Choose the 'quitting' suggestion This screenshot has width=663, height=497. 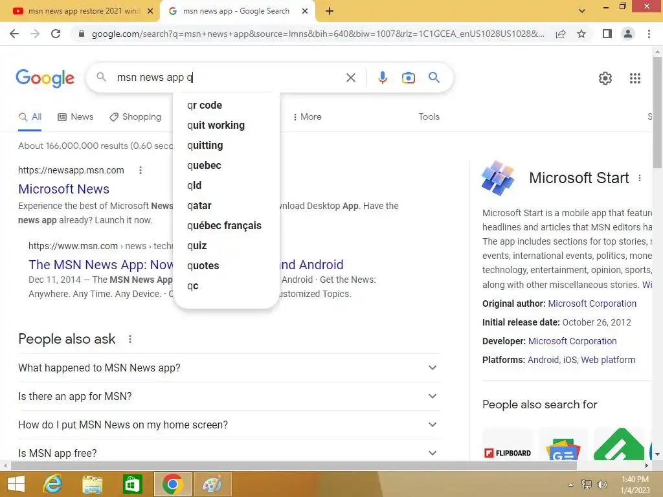226,145
